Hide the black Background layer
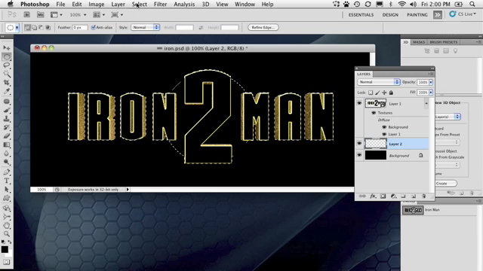 pyautogui.click(x=359, y=156)
